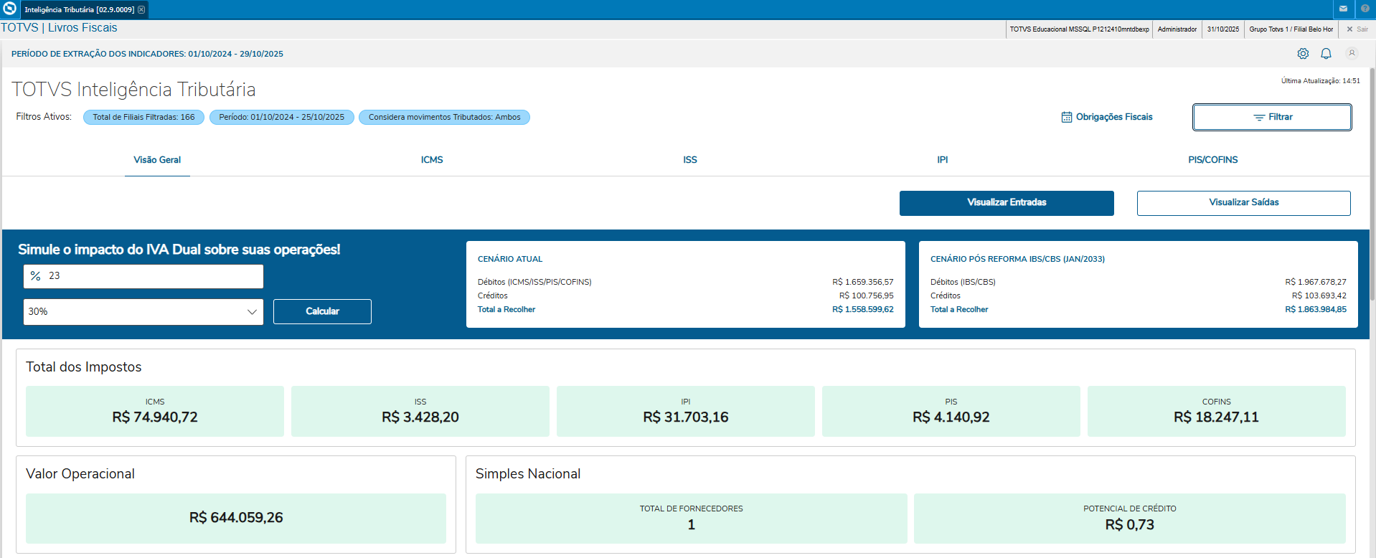1376x558 pixels.
Task: Open the PIS/COFINS tab
Action: (1213, 160)
